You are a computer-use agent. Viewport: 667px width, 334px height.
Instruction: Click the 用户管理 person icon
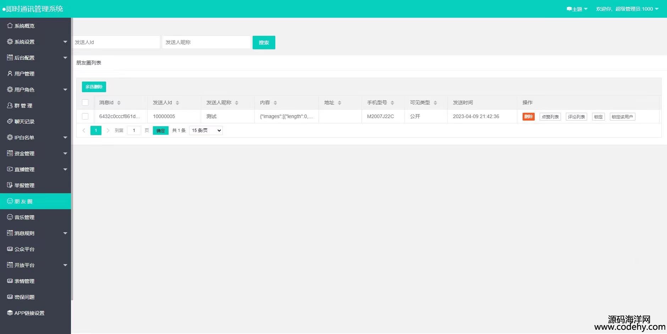point(10,73)
